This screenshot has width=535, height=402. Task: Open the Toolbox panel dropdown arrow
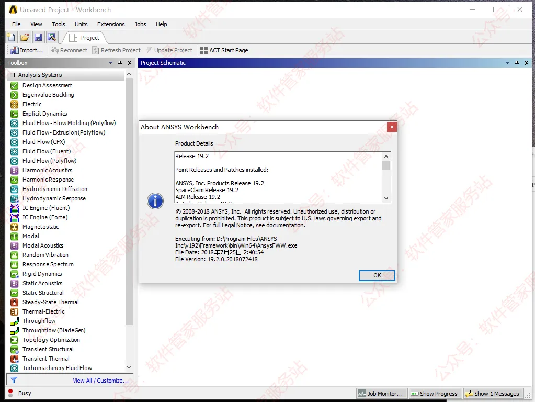coord(110,63)
